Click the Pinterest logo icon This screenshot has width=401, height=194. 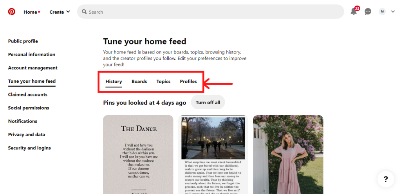(x=11, y=12)
